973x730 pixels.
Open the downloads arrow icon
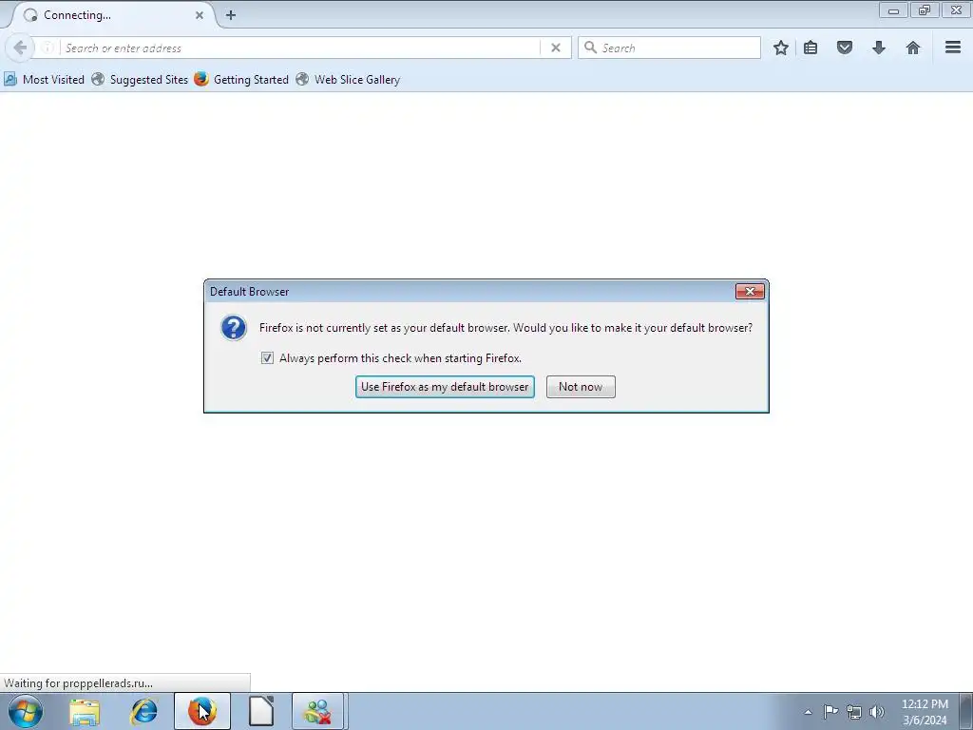[x=879, y=48]
